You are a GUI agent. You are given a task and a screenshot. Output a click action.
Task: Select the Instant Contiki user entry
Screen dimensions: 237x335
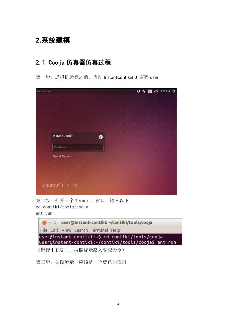tap(63, 136)
